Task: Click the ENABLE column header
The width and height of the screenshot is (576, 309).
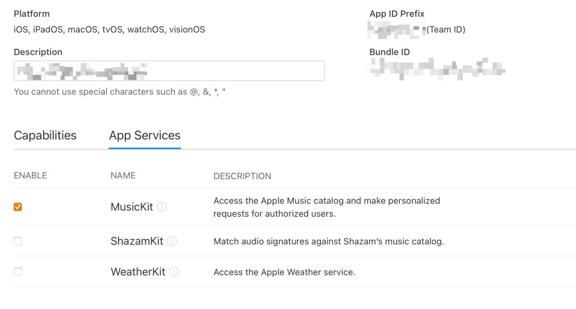Action: pyautogui.click(x=30, y=176)
